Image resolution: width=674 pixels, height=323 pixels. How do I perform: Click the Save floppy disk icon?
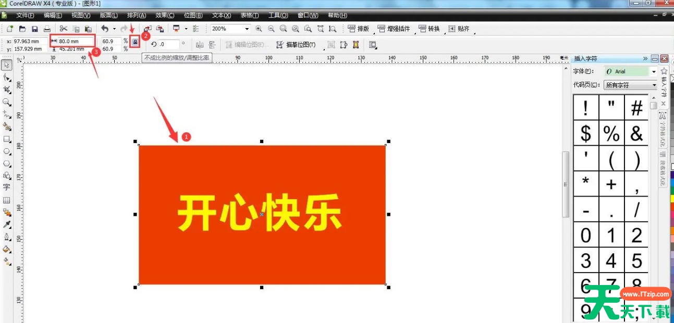[35, 29]
